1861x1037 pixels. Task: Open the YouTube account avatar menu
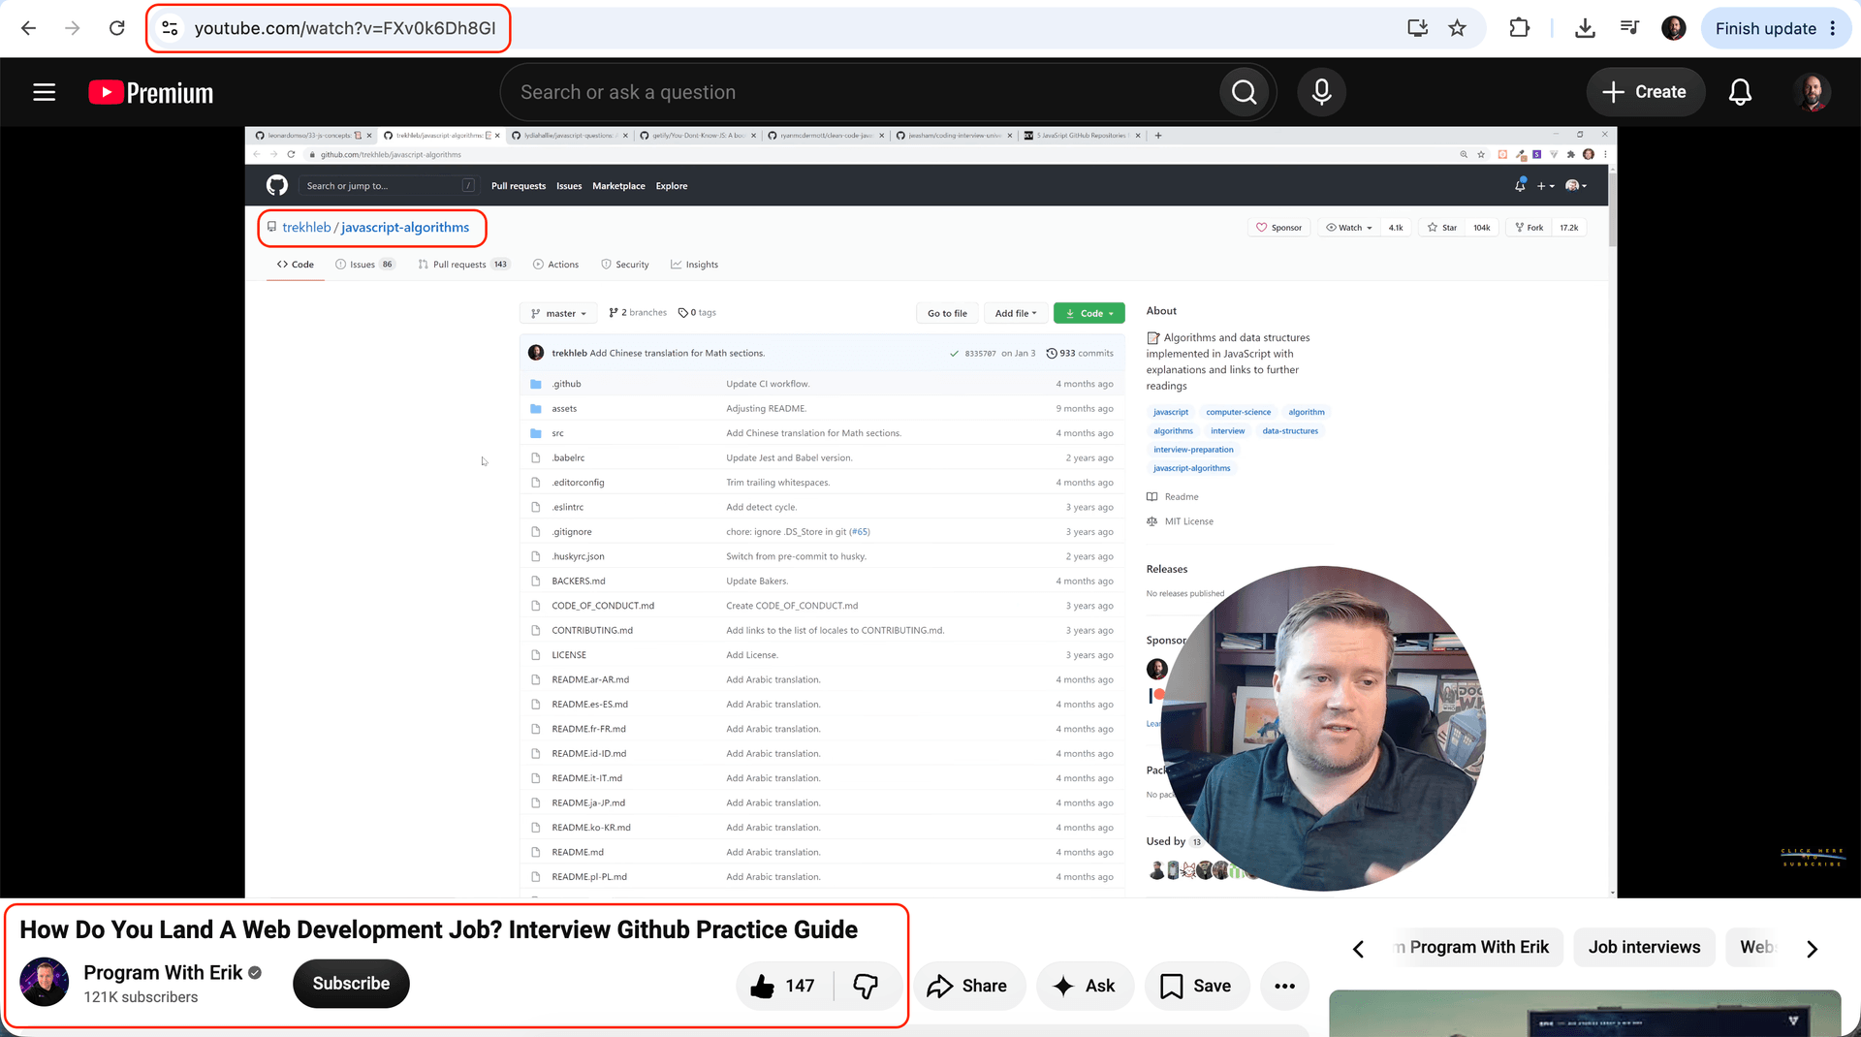tap(1812, 92)
